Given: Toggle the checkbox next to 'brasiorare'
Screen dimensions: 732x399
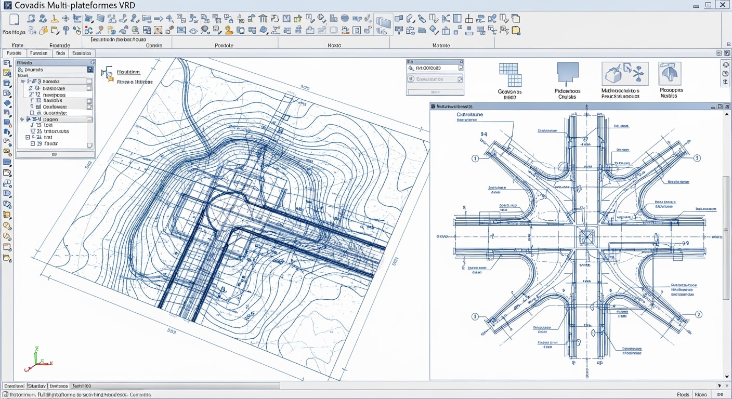Looking at the screenshot, I should tap(89, 88).
